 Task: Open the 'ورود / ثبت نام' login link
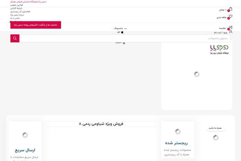point(221,33)
